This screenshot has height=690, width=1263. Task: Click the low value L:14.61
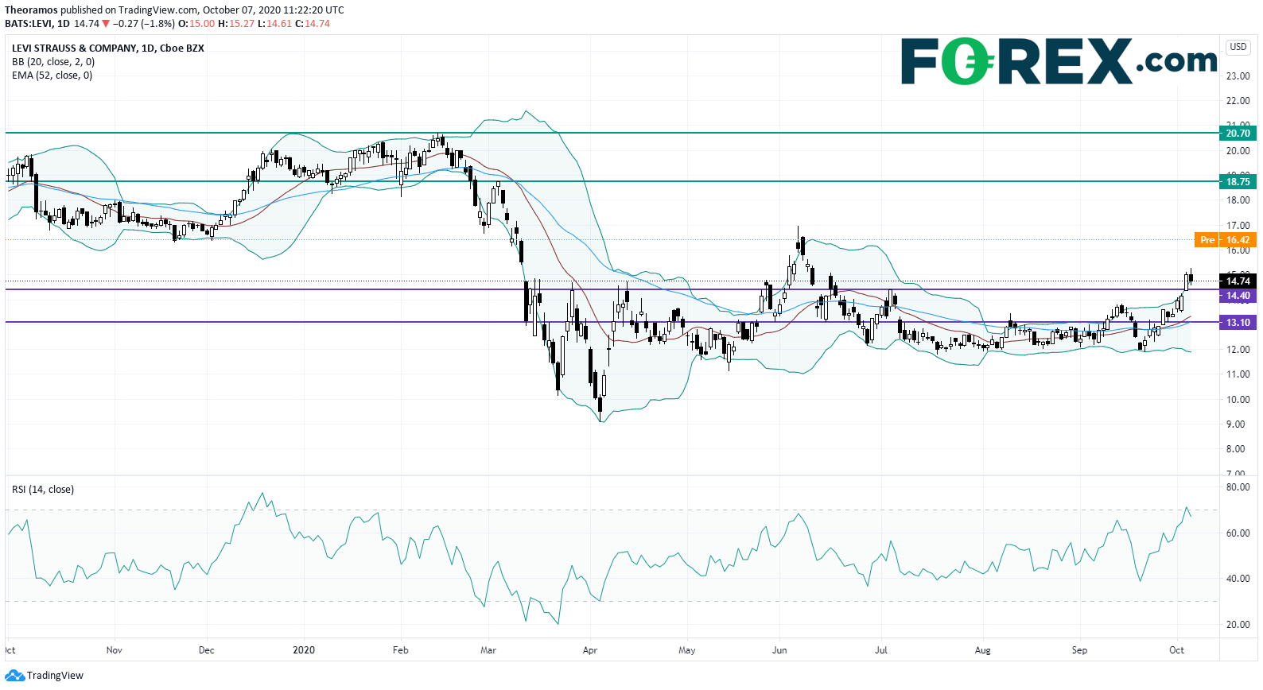pyautogui.click(x=275, y=24)
